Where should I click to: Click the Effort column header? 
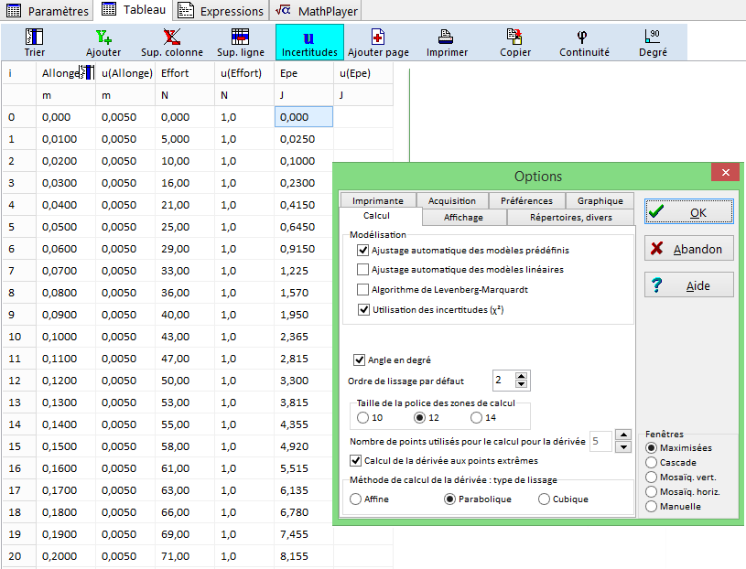click(185, 73)
